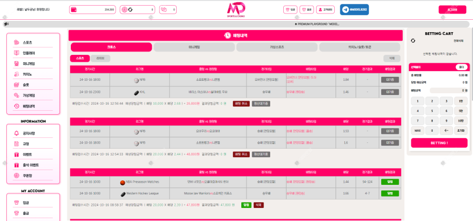
Task: Click the 배팅금액 amount input field
Action: 449,90
